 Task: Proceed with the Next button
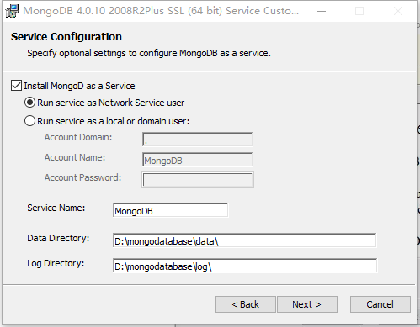[x=307, y=304]
